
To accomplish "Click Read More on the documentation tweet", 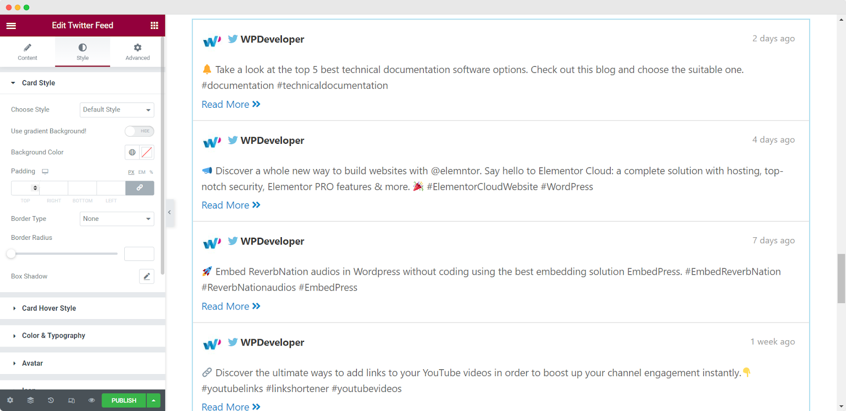I will 231,105.
